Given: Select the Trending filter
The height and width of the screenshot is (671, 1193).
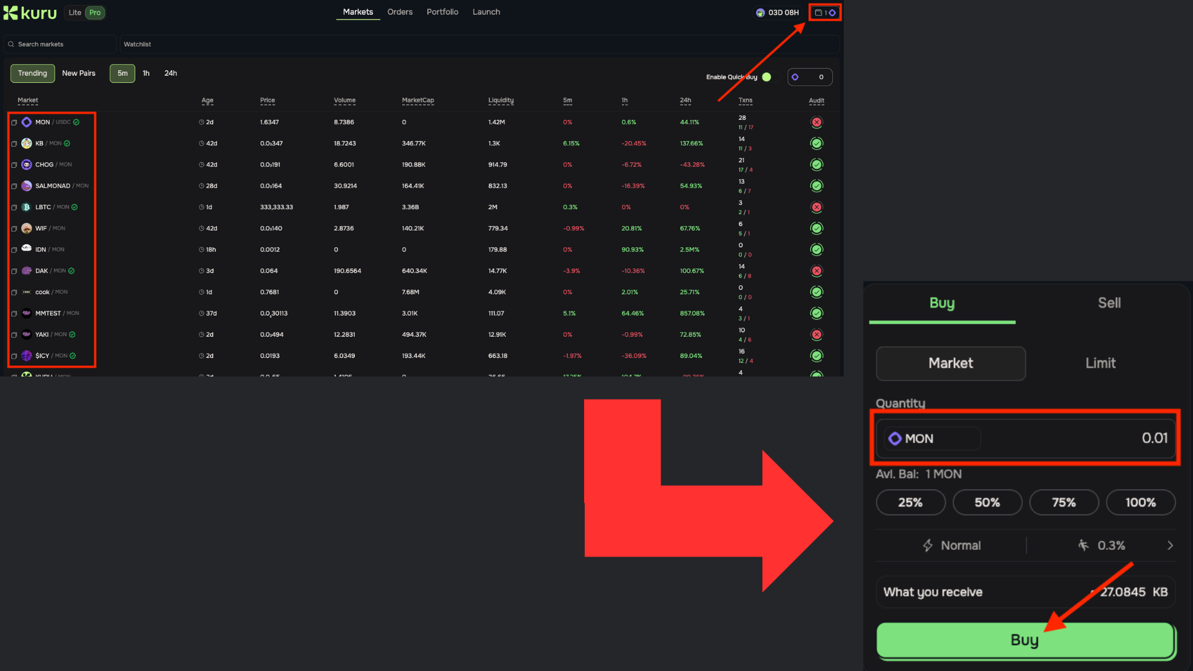Looking at the screenshot, I should (32, 73).
